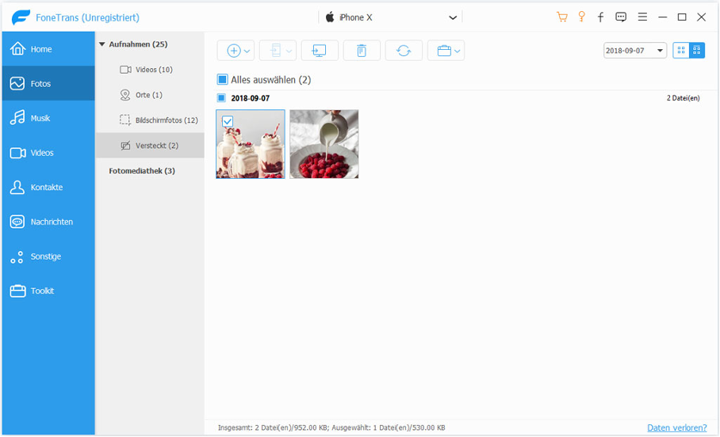Delete selected photos with trash icon
The width and height of the screenshot is (720, 437).
tap(362, 51)
